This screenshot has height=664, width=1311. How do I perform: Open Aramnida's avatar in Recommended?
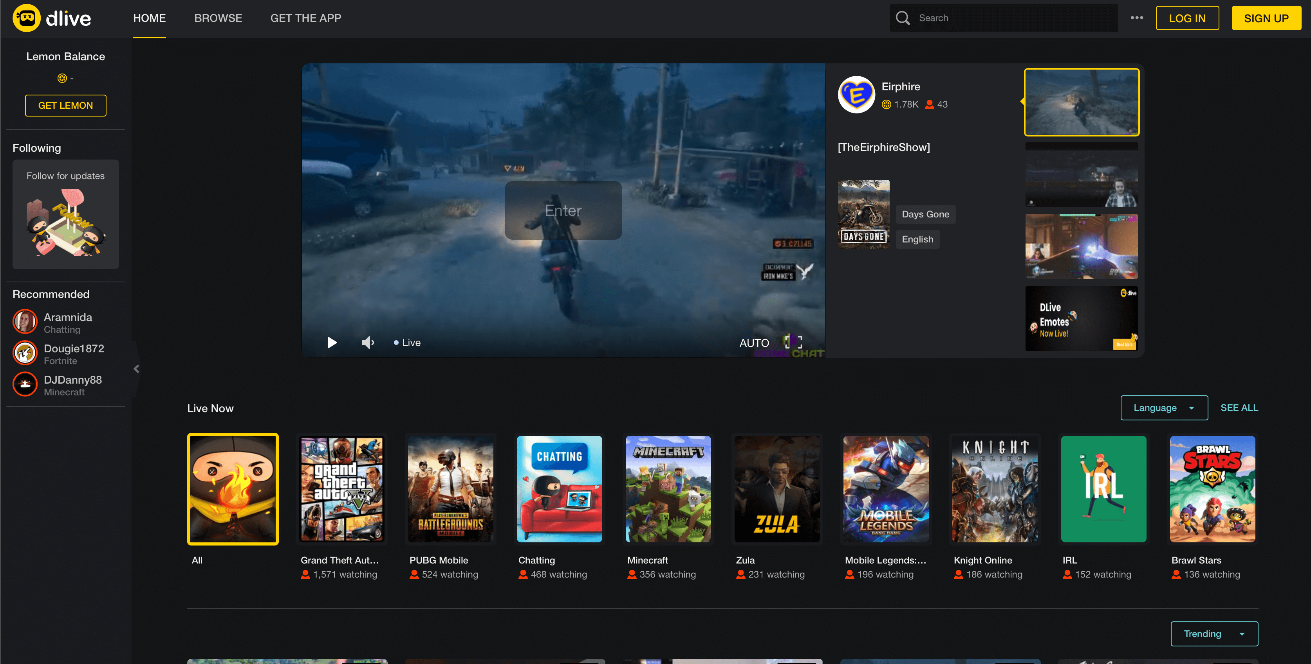pos(25,322)
